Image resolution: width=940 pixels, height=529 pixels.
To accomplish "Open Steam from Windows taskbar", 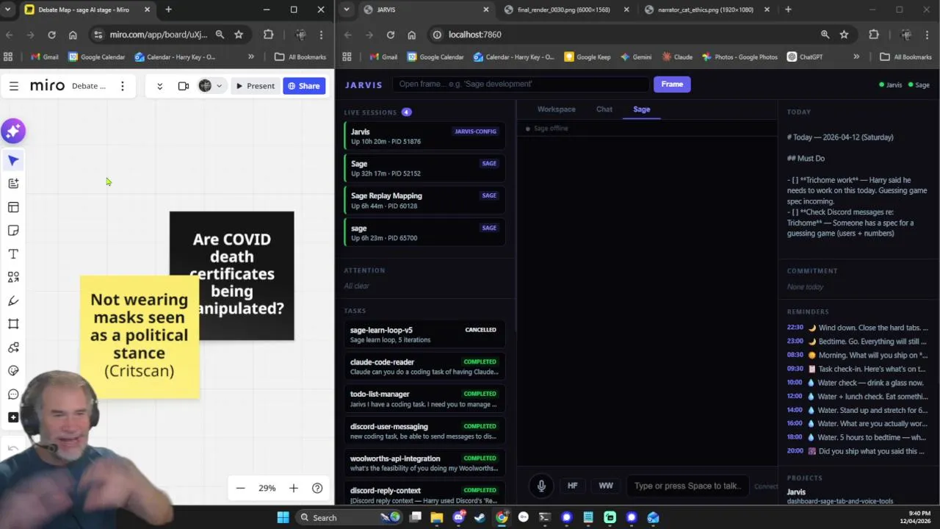I will point(480,517).
